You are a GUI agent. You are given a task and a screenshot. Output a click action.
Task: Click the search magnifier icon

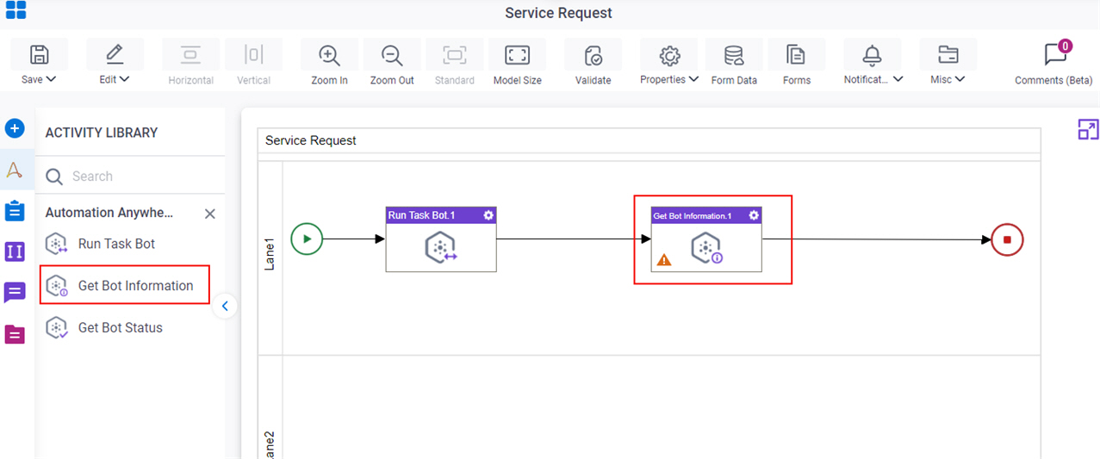tap(54, 177)
